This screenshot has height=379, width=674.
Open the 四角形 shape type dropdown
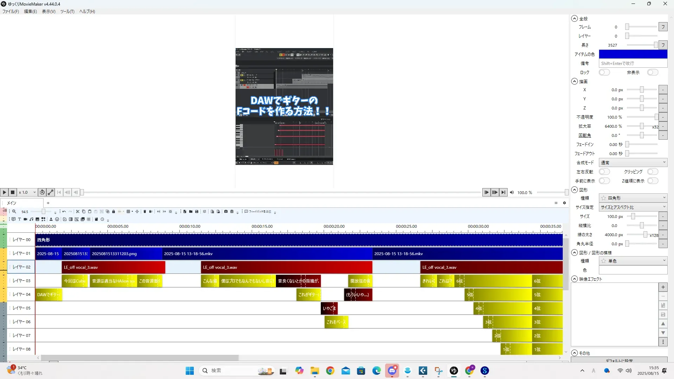(633, 198)
